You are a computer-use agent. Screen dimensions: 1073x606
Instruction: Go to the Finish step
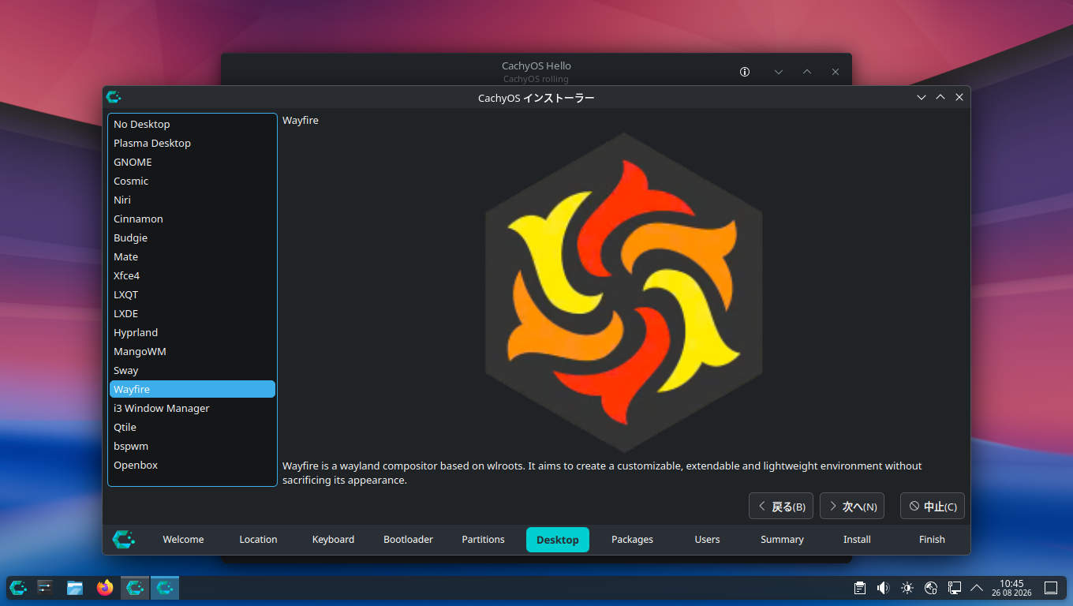tap(932, 540)
